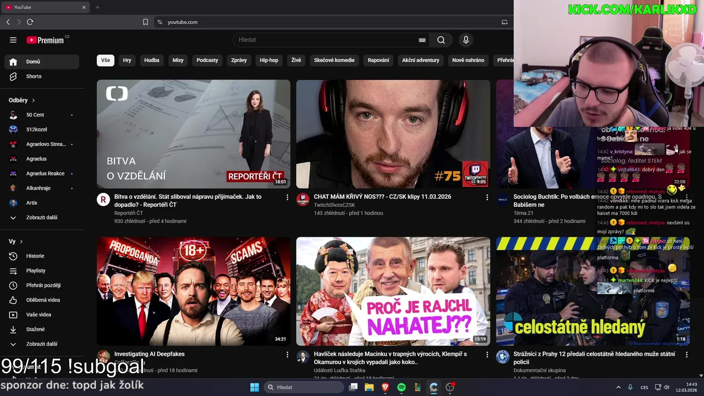The image size is (704, 396).
Task: Select the Hip-hop filter chip
Action: (x=269, y=61)
